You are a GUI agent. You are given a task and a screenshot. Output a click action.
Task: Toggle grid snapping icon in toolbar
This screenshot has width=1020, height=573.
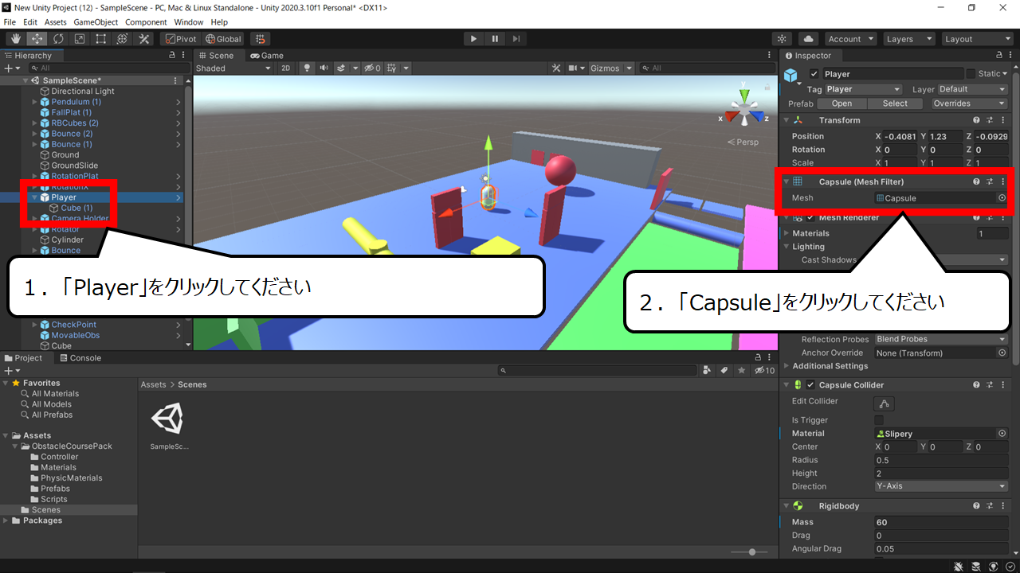(x=260, y=39)
